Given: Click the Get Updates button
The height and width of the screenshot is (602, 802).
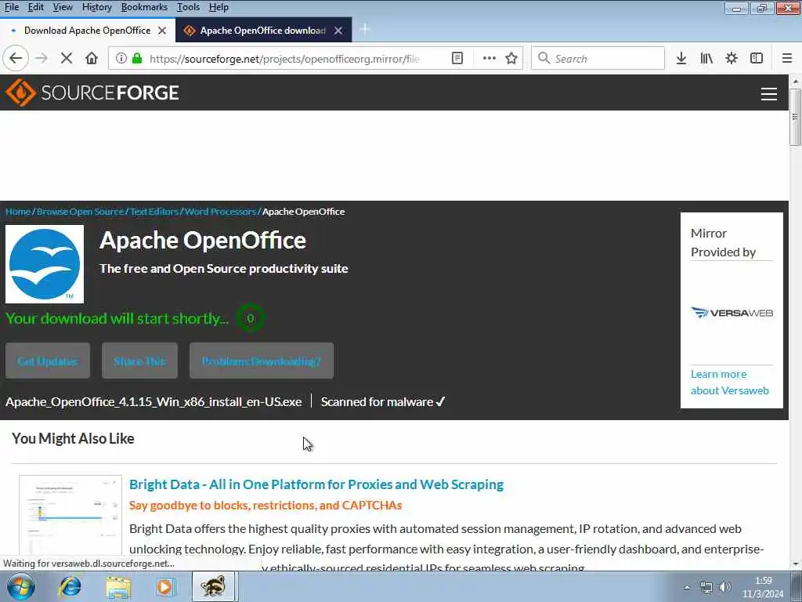Looking at the screenshot, I should tap(48, 361).
